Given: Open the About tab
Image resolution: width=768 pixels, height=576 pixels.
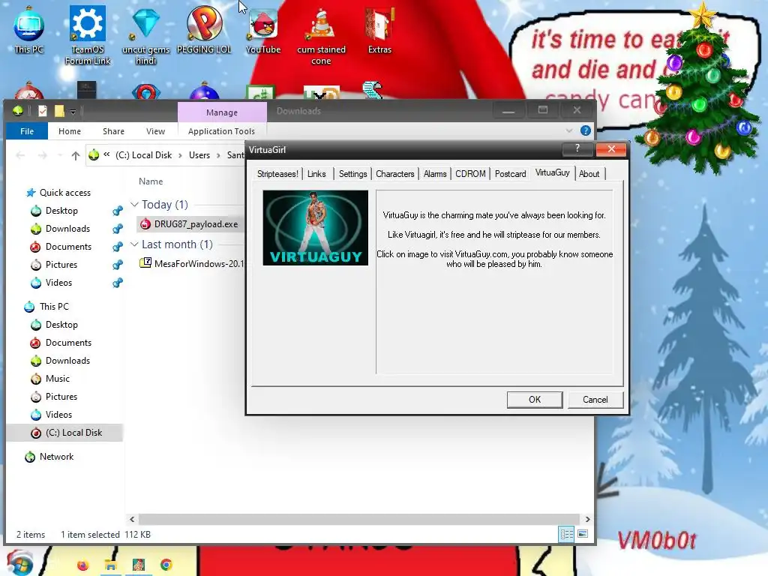Looking at the screenshot, I should point(589,174).
